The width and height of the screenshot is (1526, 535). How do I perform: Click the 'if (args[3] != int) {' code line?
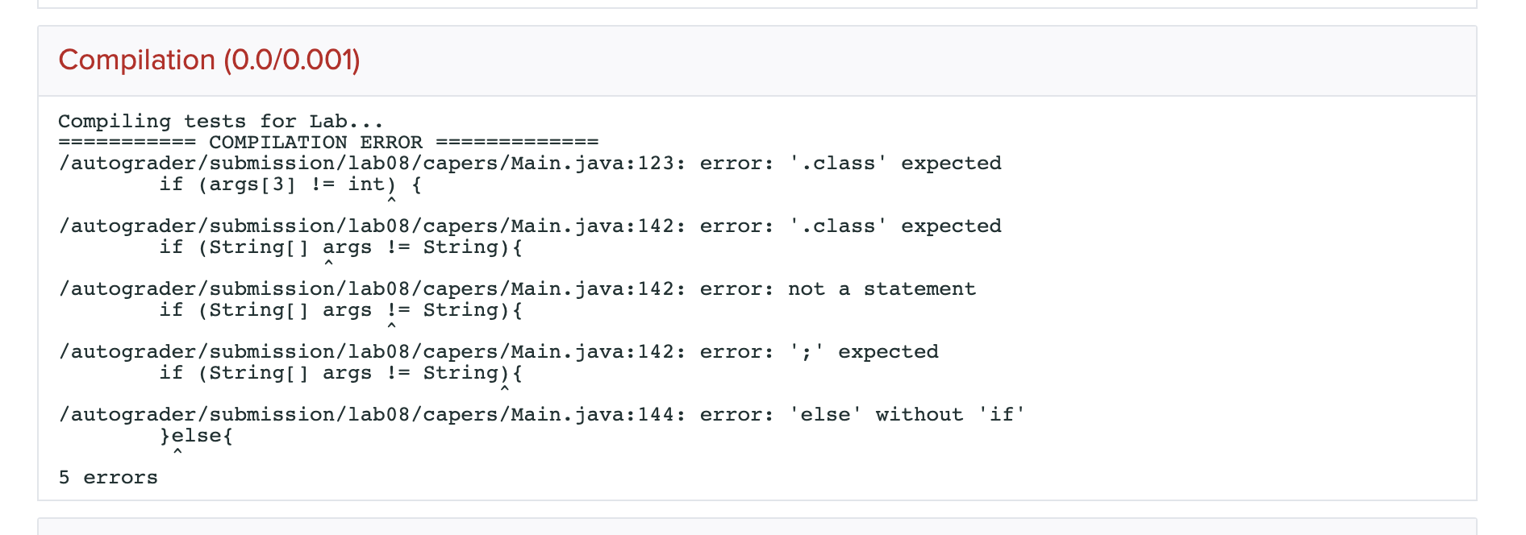pyautogui.click(x=290, y=185)
